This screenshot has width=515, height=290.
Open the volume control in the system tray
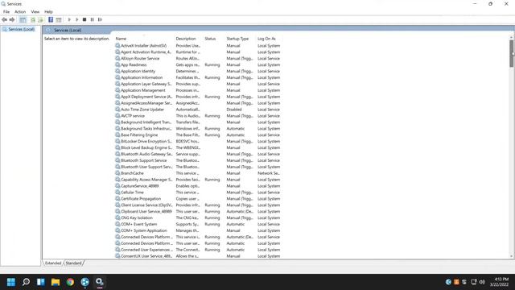(482, 282)
